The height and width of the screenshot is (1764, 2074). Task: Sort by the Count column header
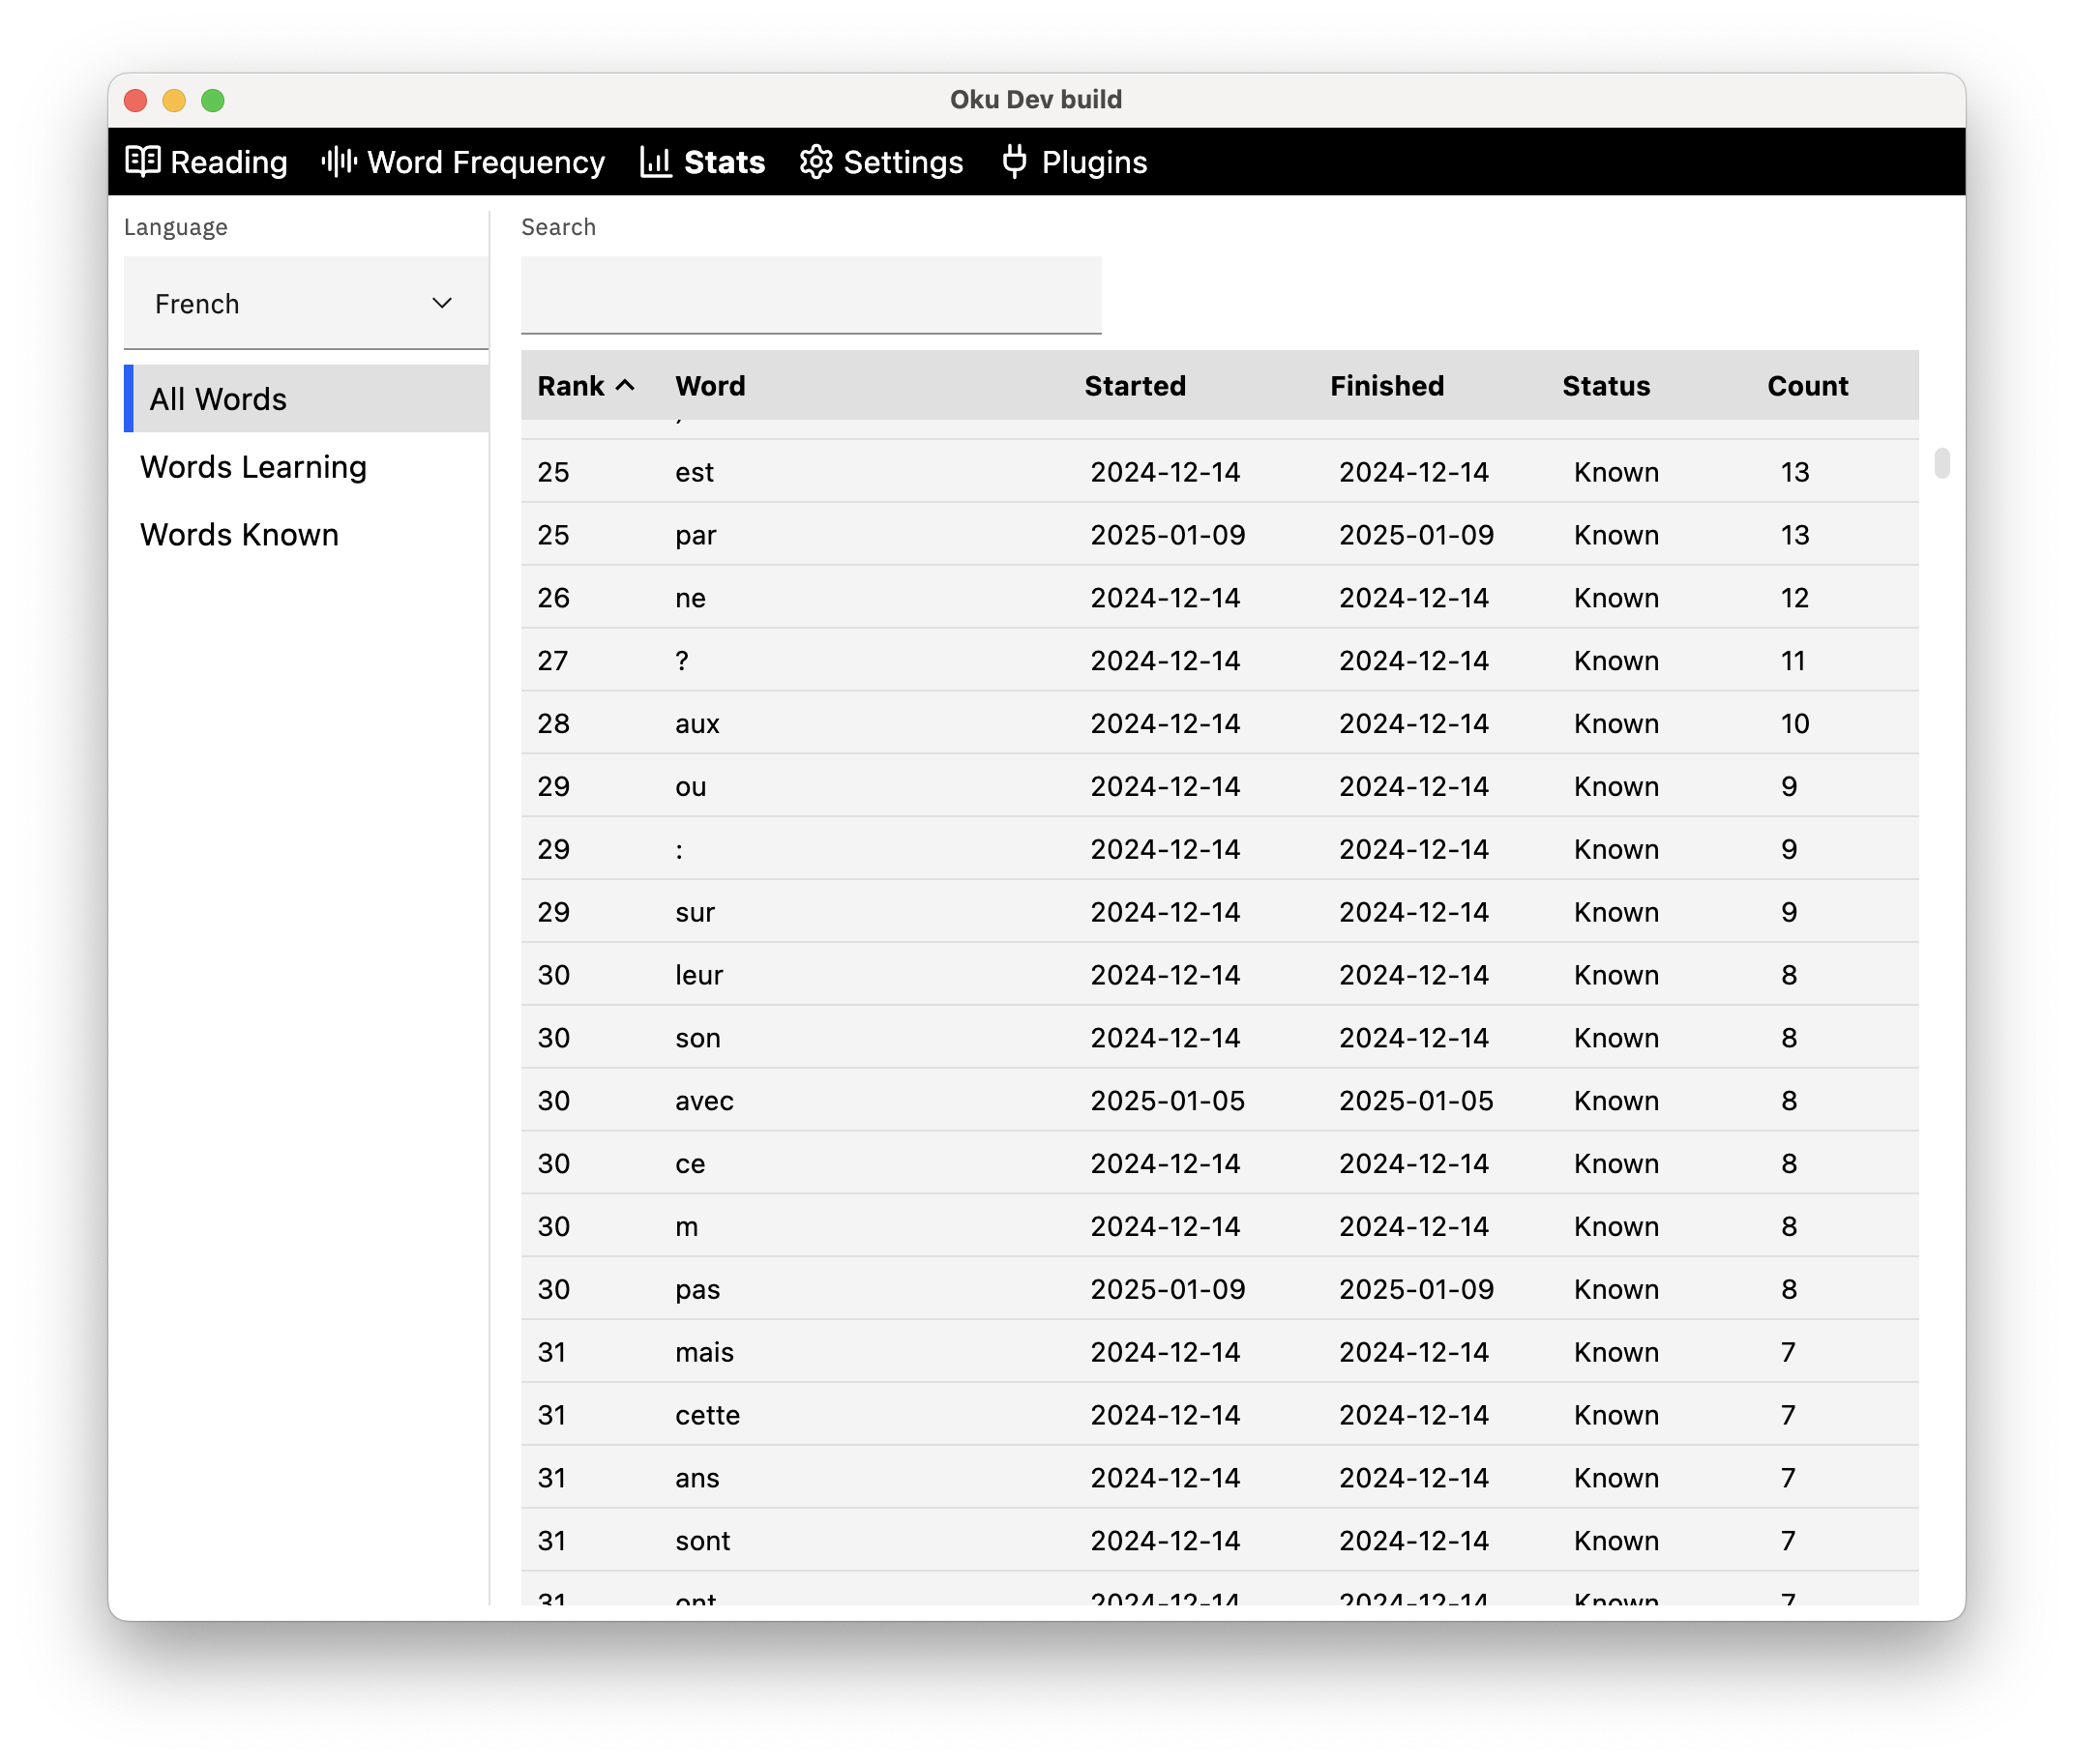tap(1807, 385)
